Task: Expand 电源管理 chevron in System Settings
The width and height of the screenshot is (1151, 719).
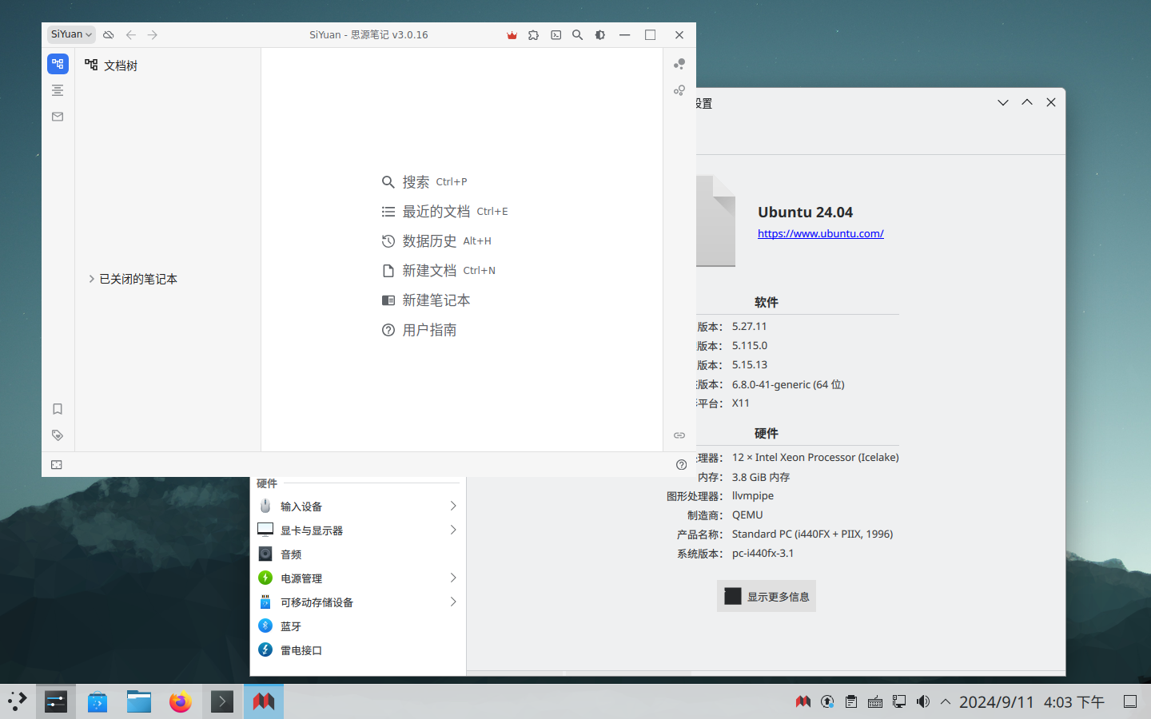Action: click(x=452, y=578)
